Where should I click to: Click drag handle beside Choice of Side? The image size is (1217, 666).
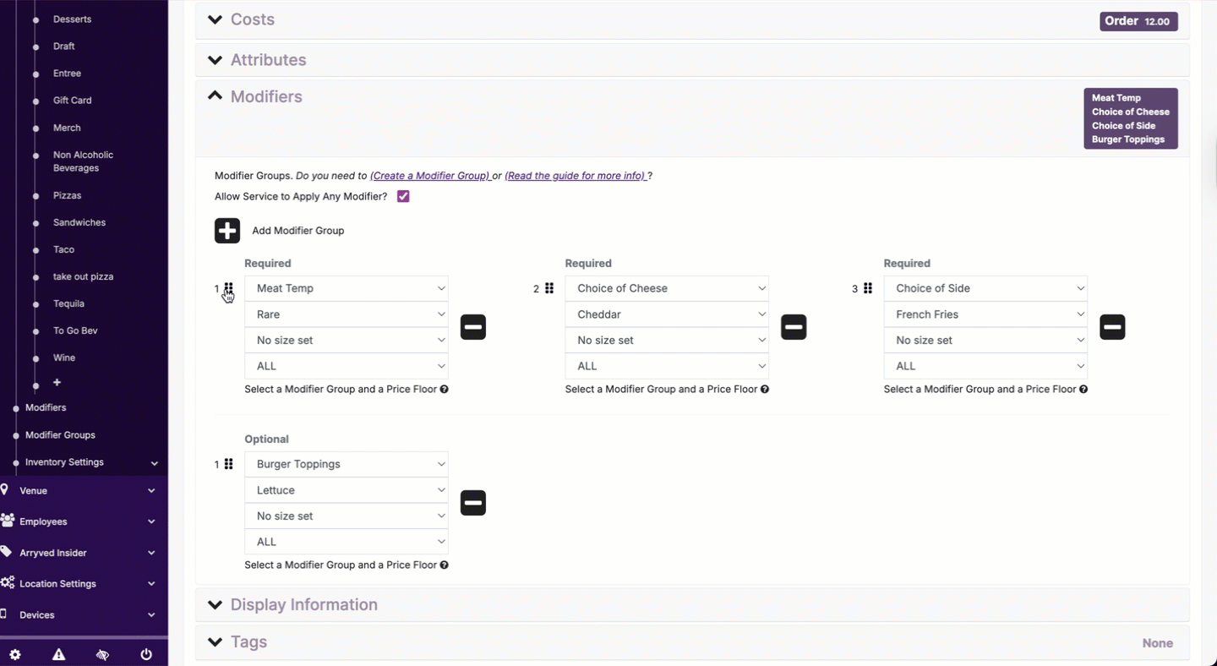(868, 289)
